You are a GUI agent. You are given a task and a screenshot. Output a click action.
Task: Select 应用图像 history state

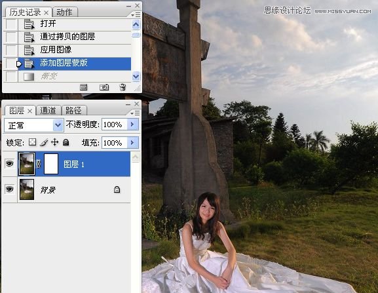point(75,50)
